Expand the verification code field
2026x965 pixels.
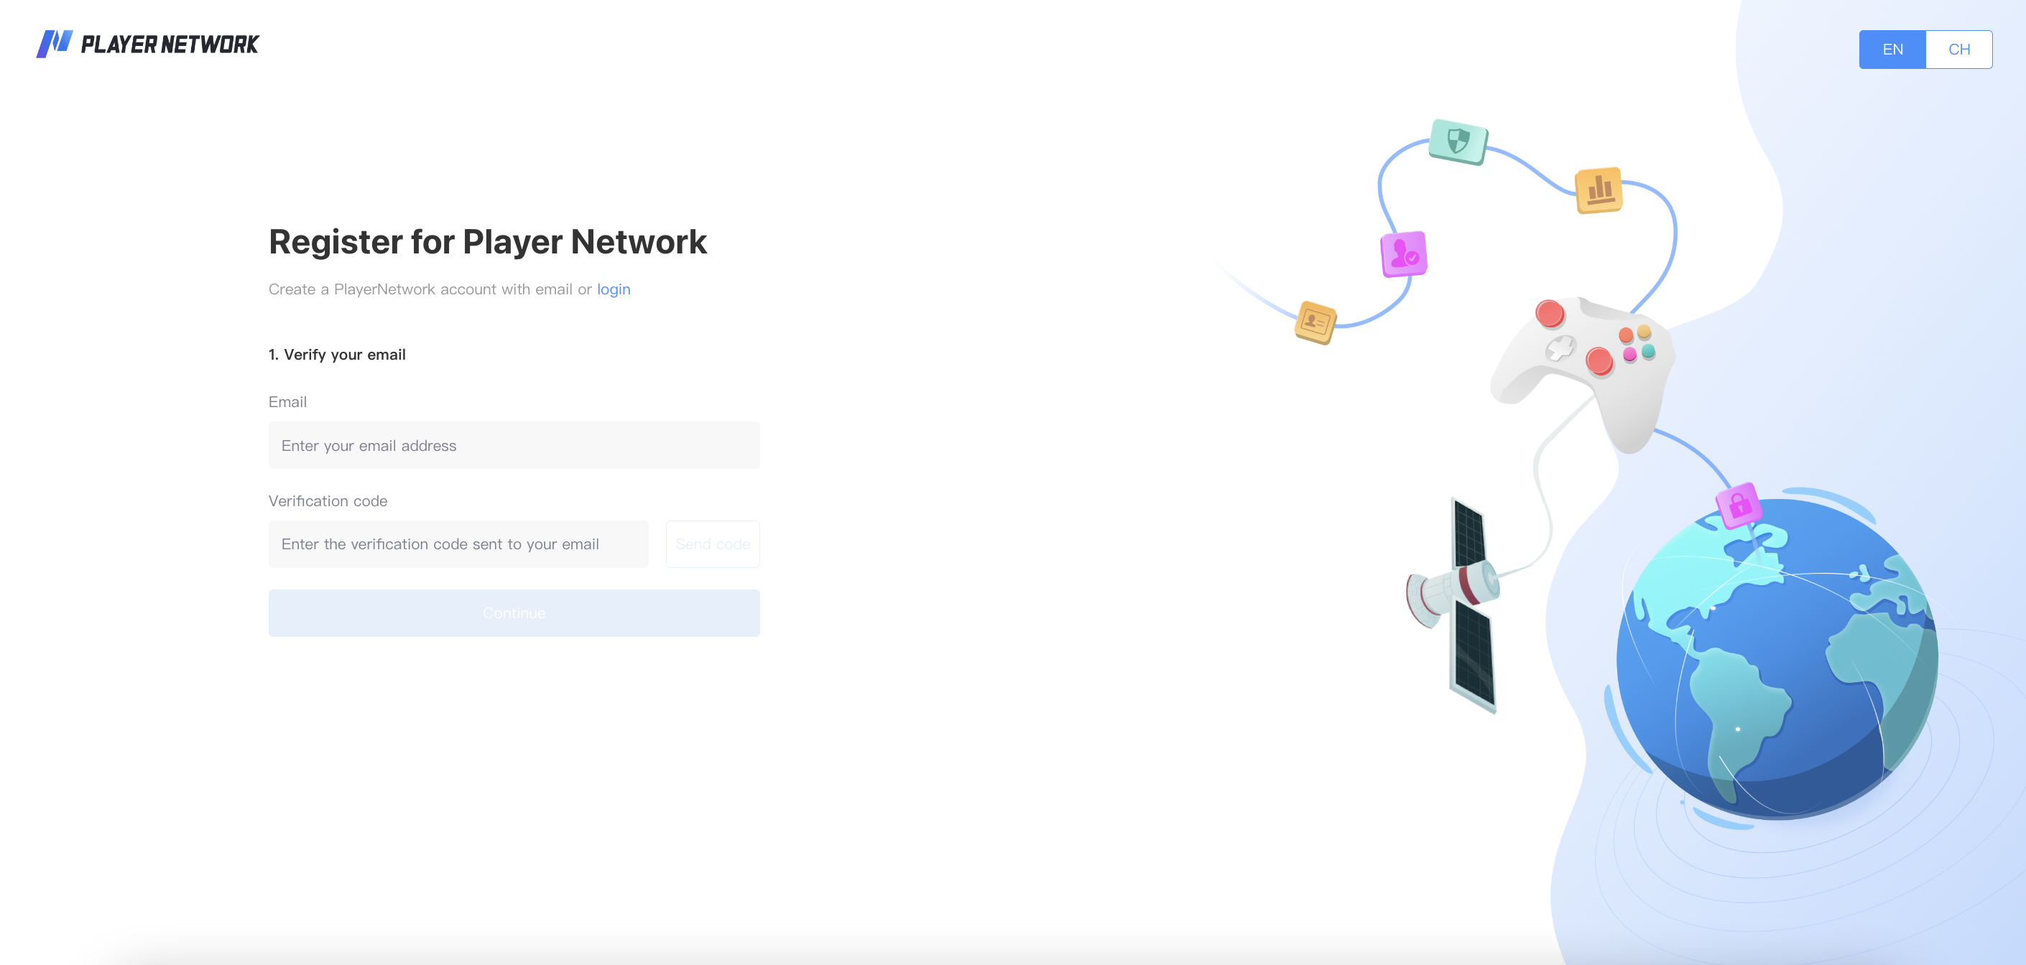[458, 544]
